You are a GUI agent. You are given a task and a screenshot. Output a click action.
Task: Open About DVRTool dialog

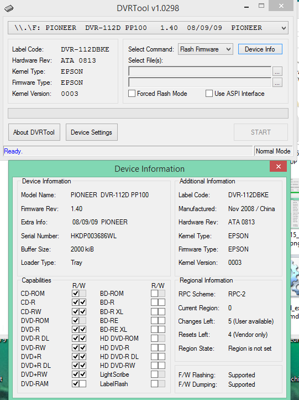click(x=34, y=132)
